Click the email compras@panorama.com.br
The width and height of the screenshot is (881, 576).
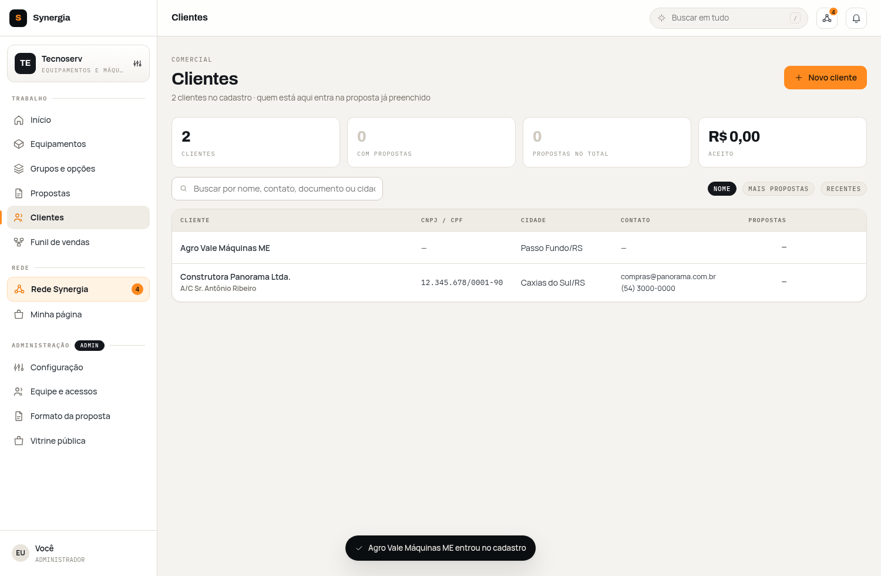pyautogui.click(x=668, y=277)
